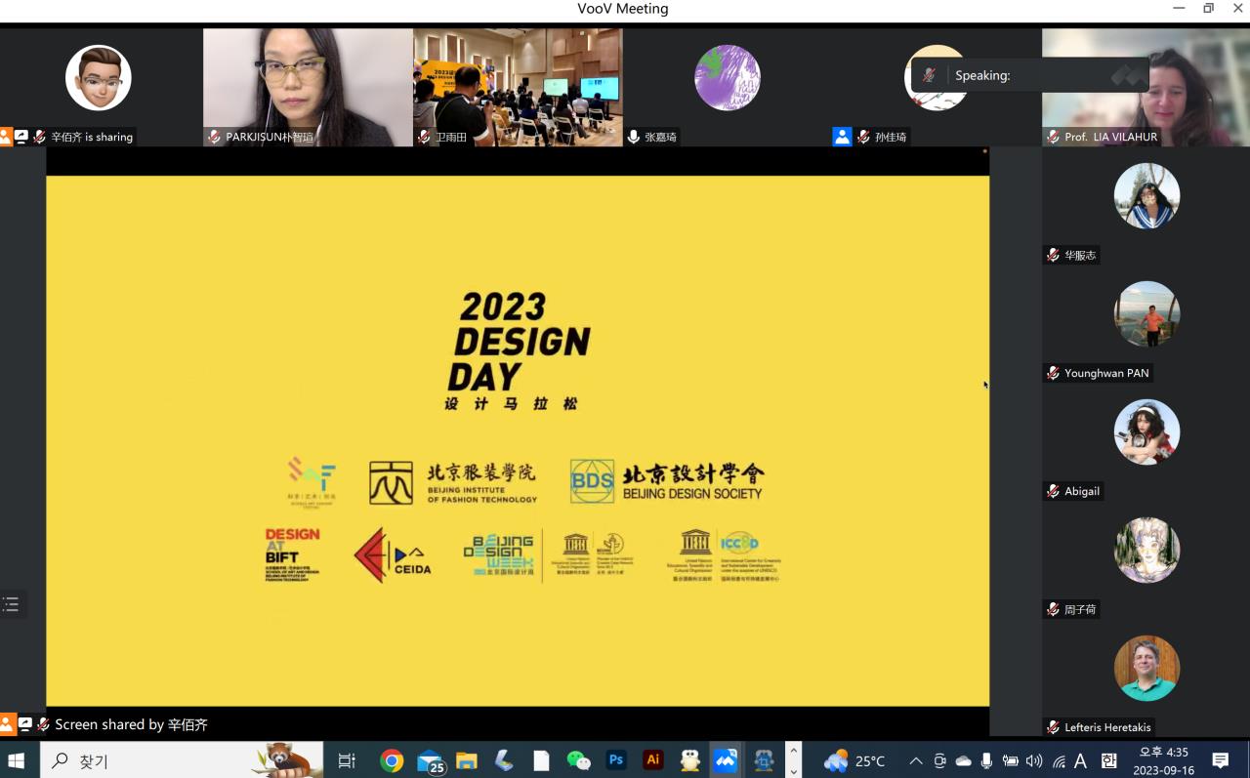
Task: Select 周子荷 participant avatar
Action: coord(1146,550)
